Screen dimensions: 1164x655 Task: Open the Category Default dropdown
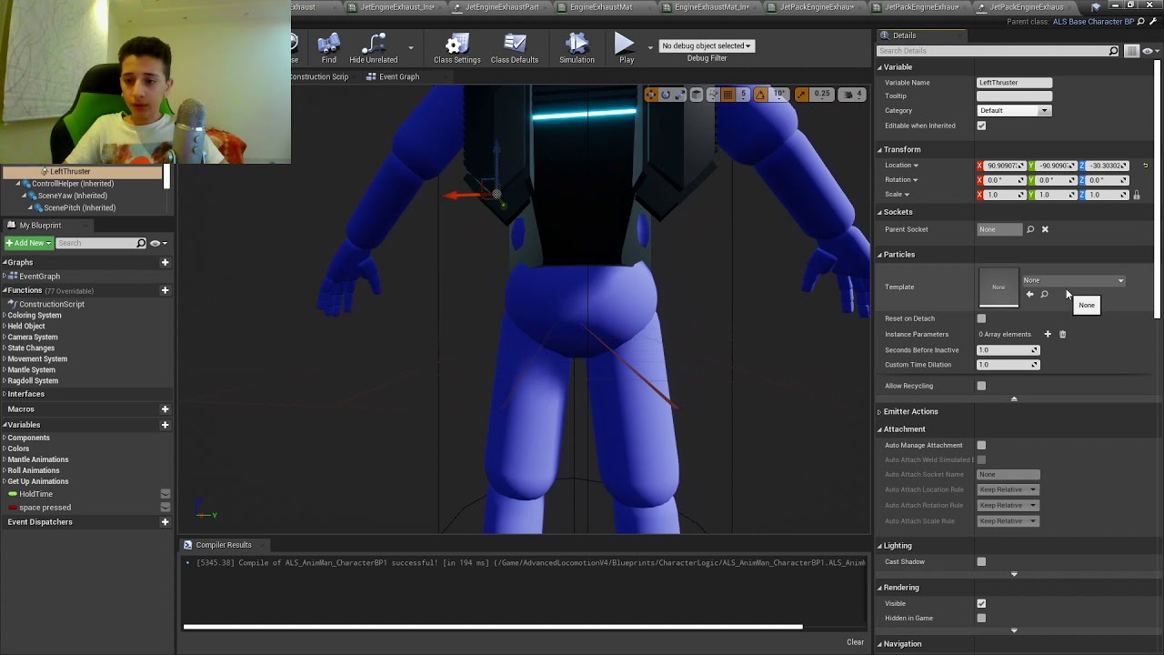(1014, 110)
